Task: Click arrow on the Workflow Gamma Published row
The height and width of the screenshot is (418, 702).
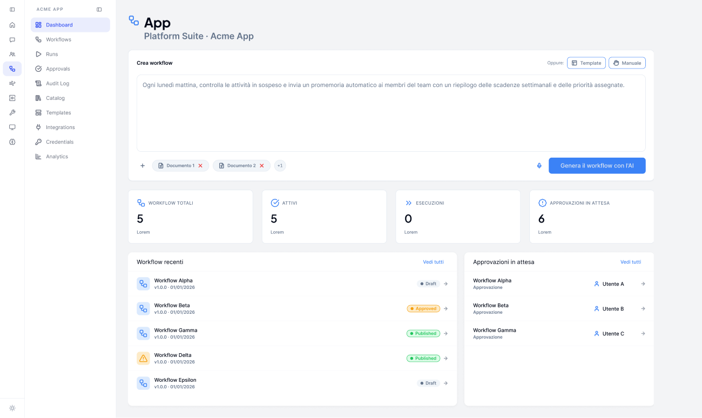Action: tap(446, 333)
